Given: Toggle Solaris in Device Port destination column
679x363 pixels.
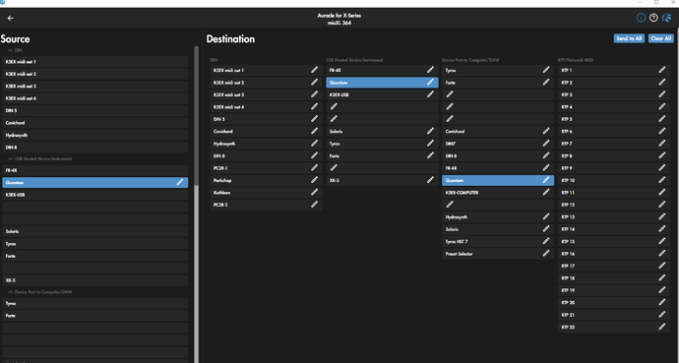Looking at the screenshot, I should (x=498, y=229).
